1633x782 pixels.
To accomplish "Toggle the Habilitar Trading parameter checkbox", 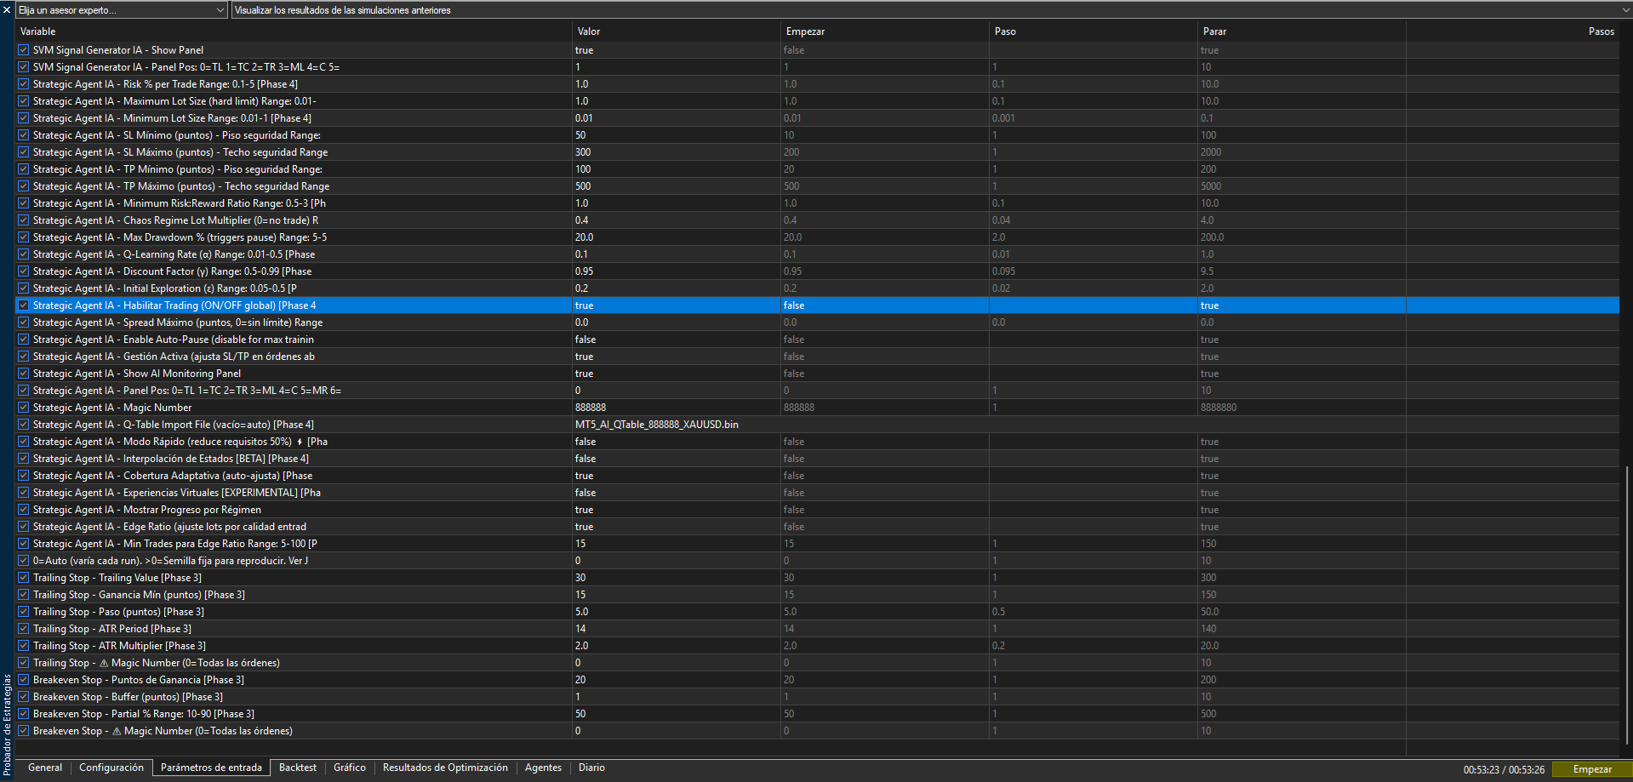I will point(24,305).
